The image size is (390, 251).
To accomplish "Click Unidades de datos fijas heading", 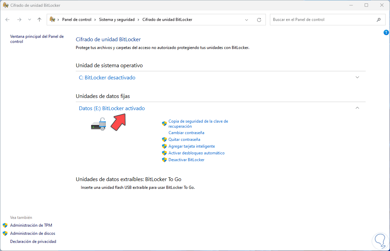I will click(103, 96).
